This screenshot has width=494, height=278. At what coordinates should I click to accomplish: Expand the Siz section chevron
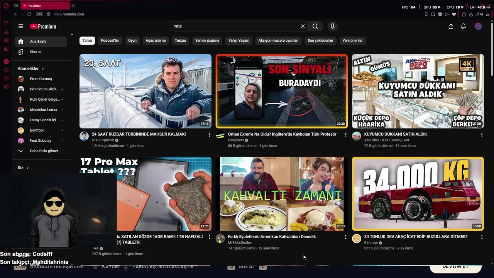27,168
